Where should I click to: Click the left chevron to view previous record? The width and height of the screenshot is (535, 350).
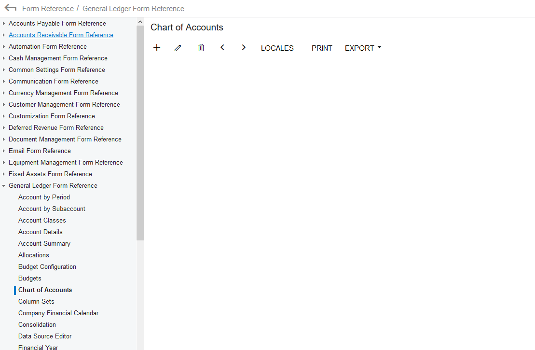[222, 47]
